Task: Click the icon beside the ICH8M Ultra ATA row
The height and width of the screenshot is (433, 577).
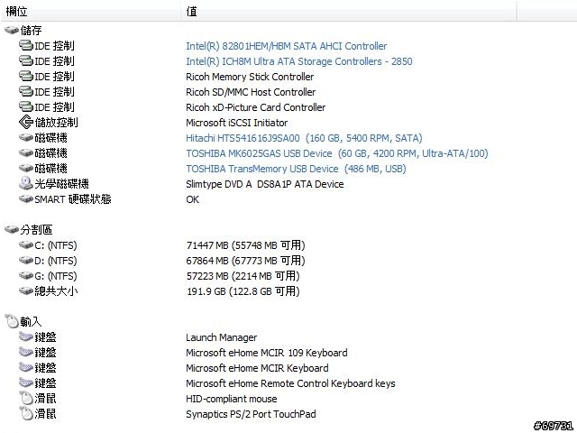Action: pyautogui.click(x=26, y=60)
